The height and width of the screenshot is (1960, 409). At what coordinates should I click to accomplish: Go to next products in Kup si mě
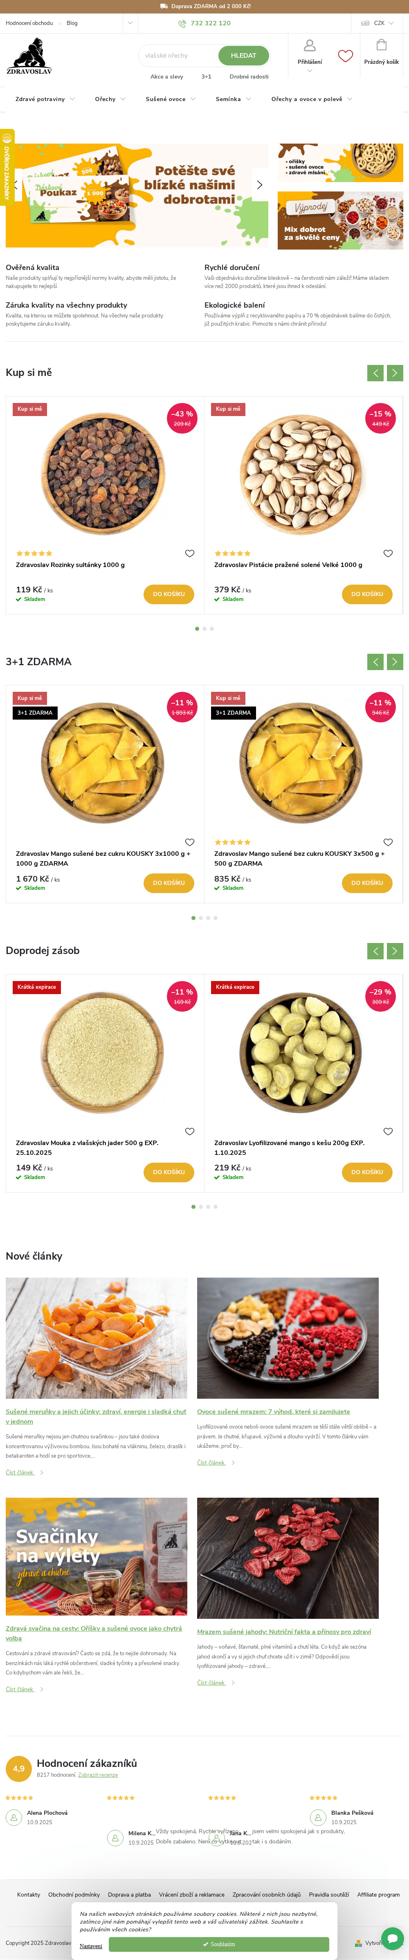tap(395, 373)
